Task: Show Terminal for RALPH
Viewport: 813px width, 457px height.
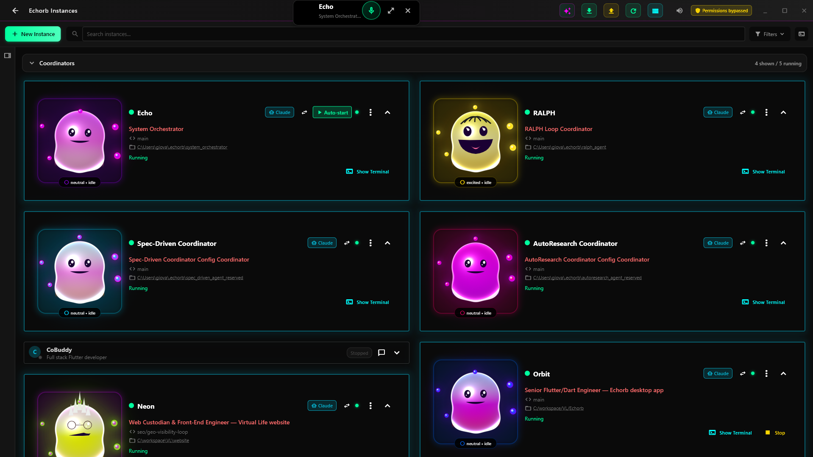Action: (763, 172)
